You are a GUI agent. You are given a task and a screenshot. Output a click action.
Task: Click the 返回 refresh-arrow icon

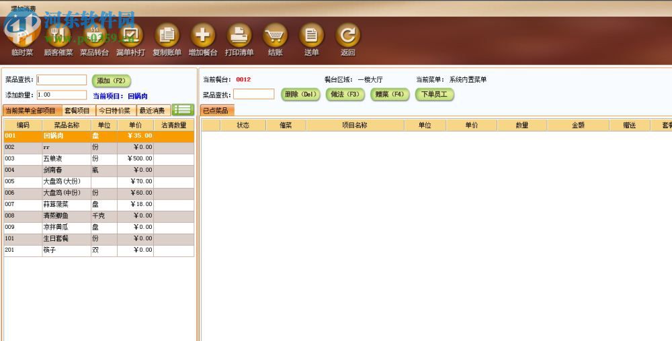347,36
